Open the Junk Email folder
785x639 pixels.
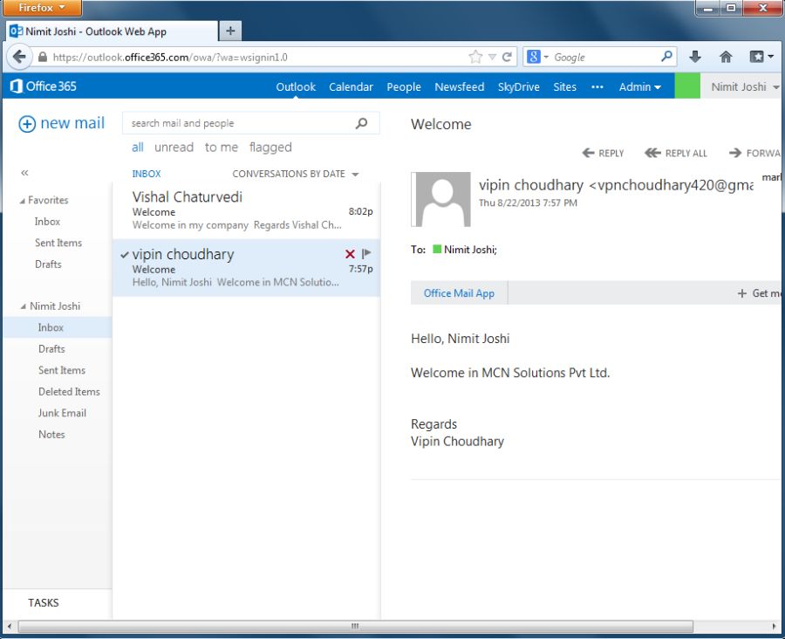click(x=62, y=413)
